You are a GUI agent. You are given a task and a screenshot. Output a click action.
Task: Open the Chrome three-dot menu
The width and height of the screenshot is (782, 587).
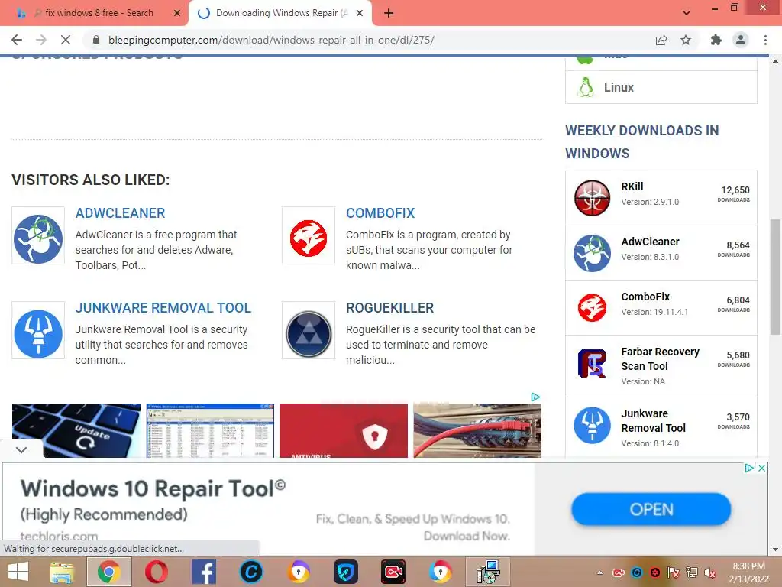pos(765,40)
